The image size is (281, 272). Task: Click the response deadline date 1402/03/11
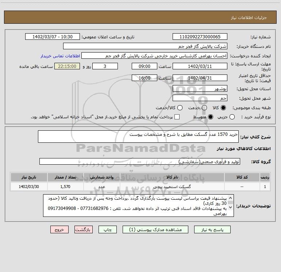(x=200, y=66)
